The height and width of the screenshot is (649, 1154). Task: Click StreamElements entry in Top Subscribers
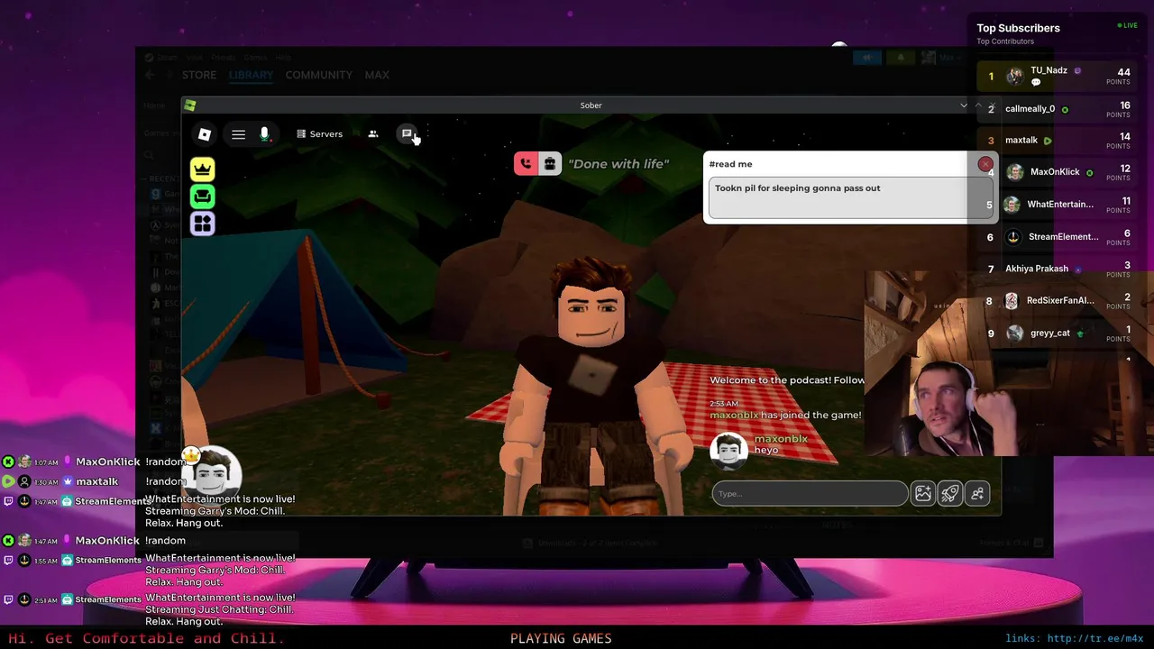coord(1056,236)
